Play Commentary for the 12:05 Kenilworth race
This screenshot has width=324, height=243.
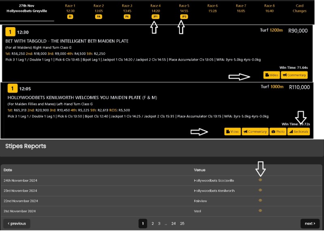point(255,132)
